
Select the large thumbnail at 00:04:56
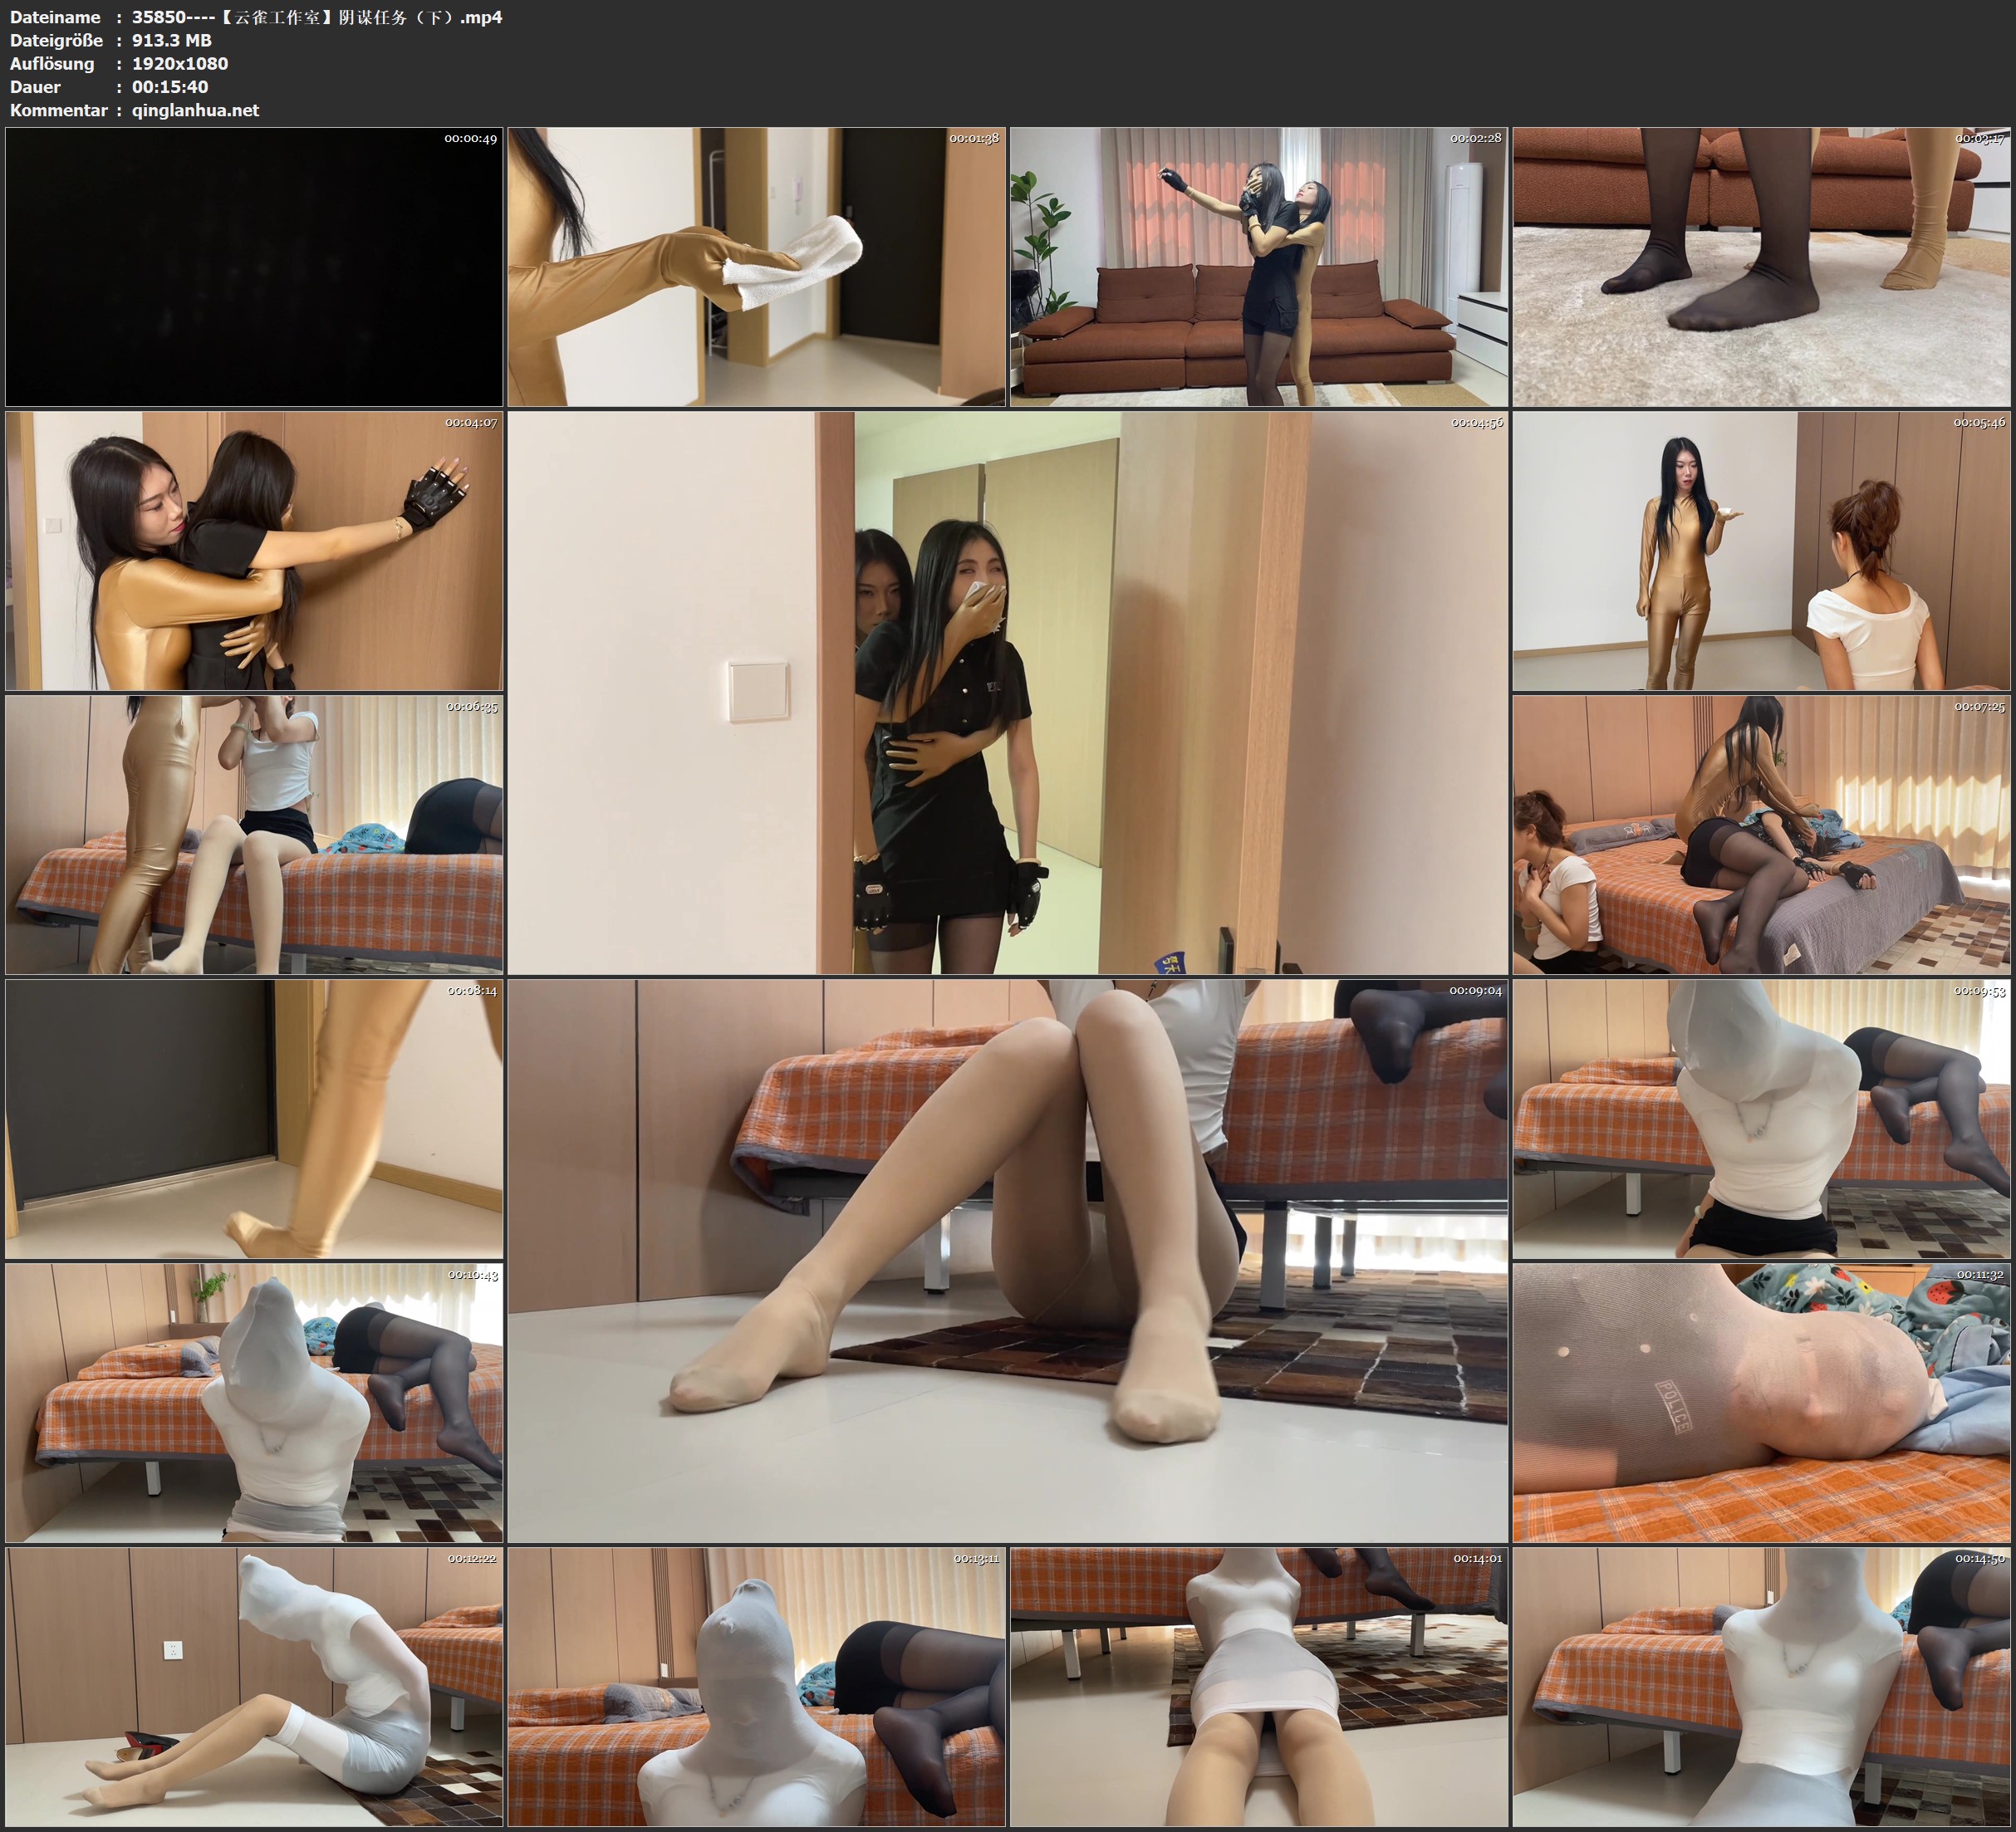coord(1007,693)
